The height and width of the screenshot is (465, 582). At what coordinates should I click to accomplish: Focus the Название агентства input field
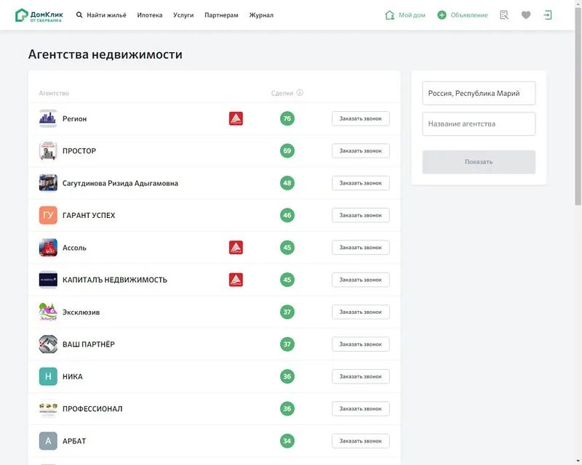(x=479, y=124)
